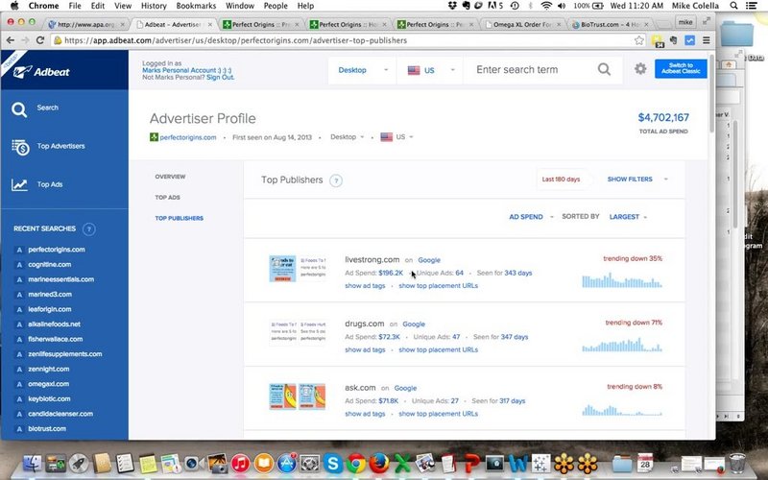
Task: Open iTunes in the Dock
Action: point(240,463)
